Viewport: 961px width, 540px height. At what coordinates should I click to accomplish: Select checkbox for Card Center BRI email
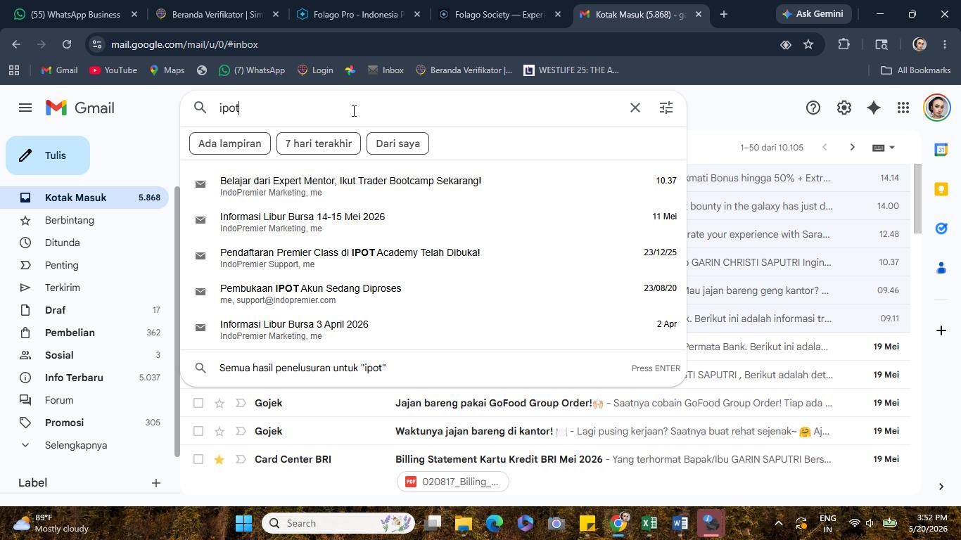click(198, 459)
